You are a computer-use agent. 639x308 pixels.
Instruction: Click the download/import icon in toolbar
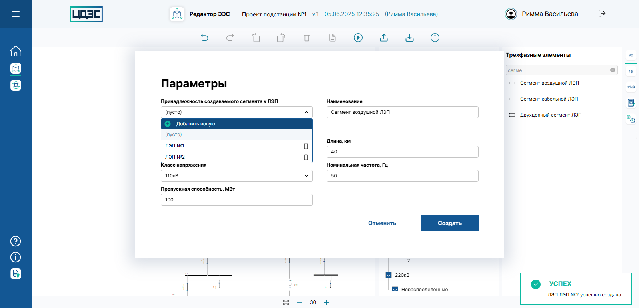pos(409,38)
